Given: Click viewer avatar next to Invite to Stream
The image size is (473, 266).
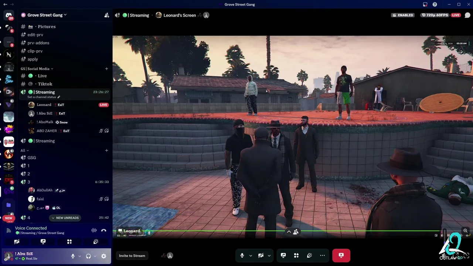Looking at the screenshot, I should tap(170, 256).
